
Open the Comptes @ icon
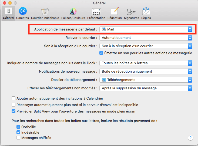[23, 11]
